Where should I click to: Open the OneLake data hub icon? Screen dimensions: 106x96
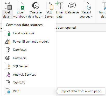coord(36,6)
